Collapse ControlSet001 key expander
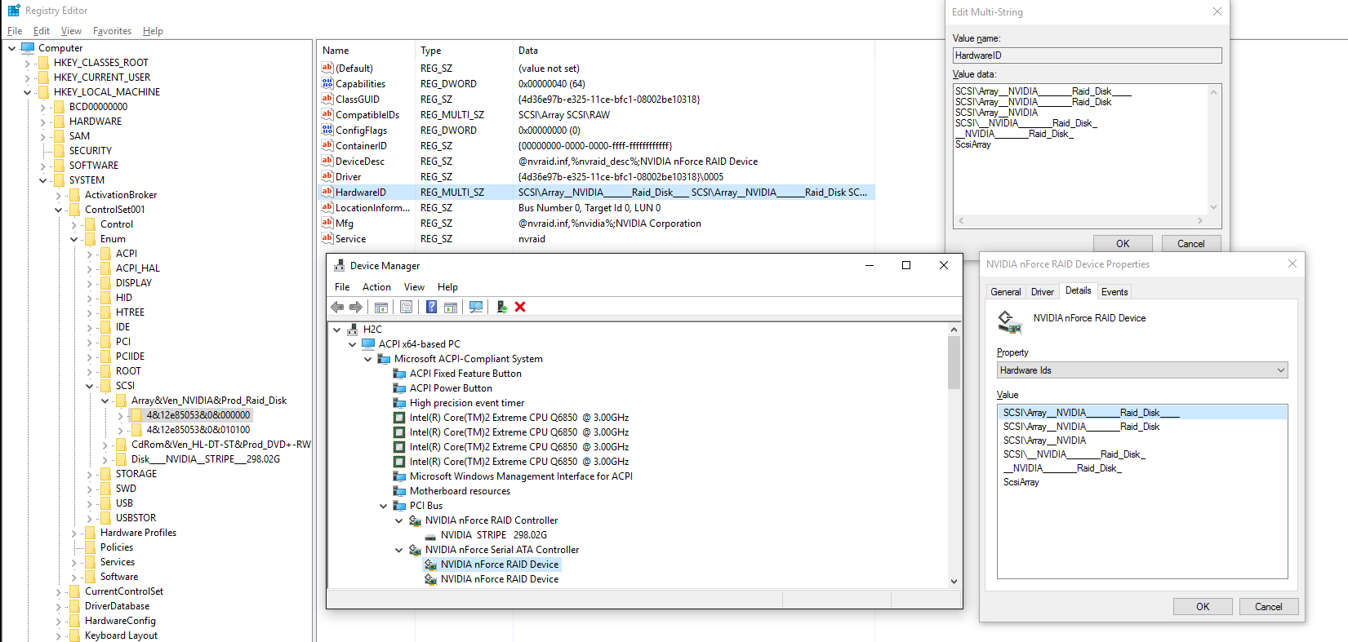This screenshot has height=642, width=1348. [x=58, y=210]
